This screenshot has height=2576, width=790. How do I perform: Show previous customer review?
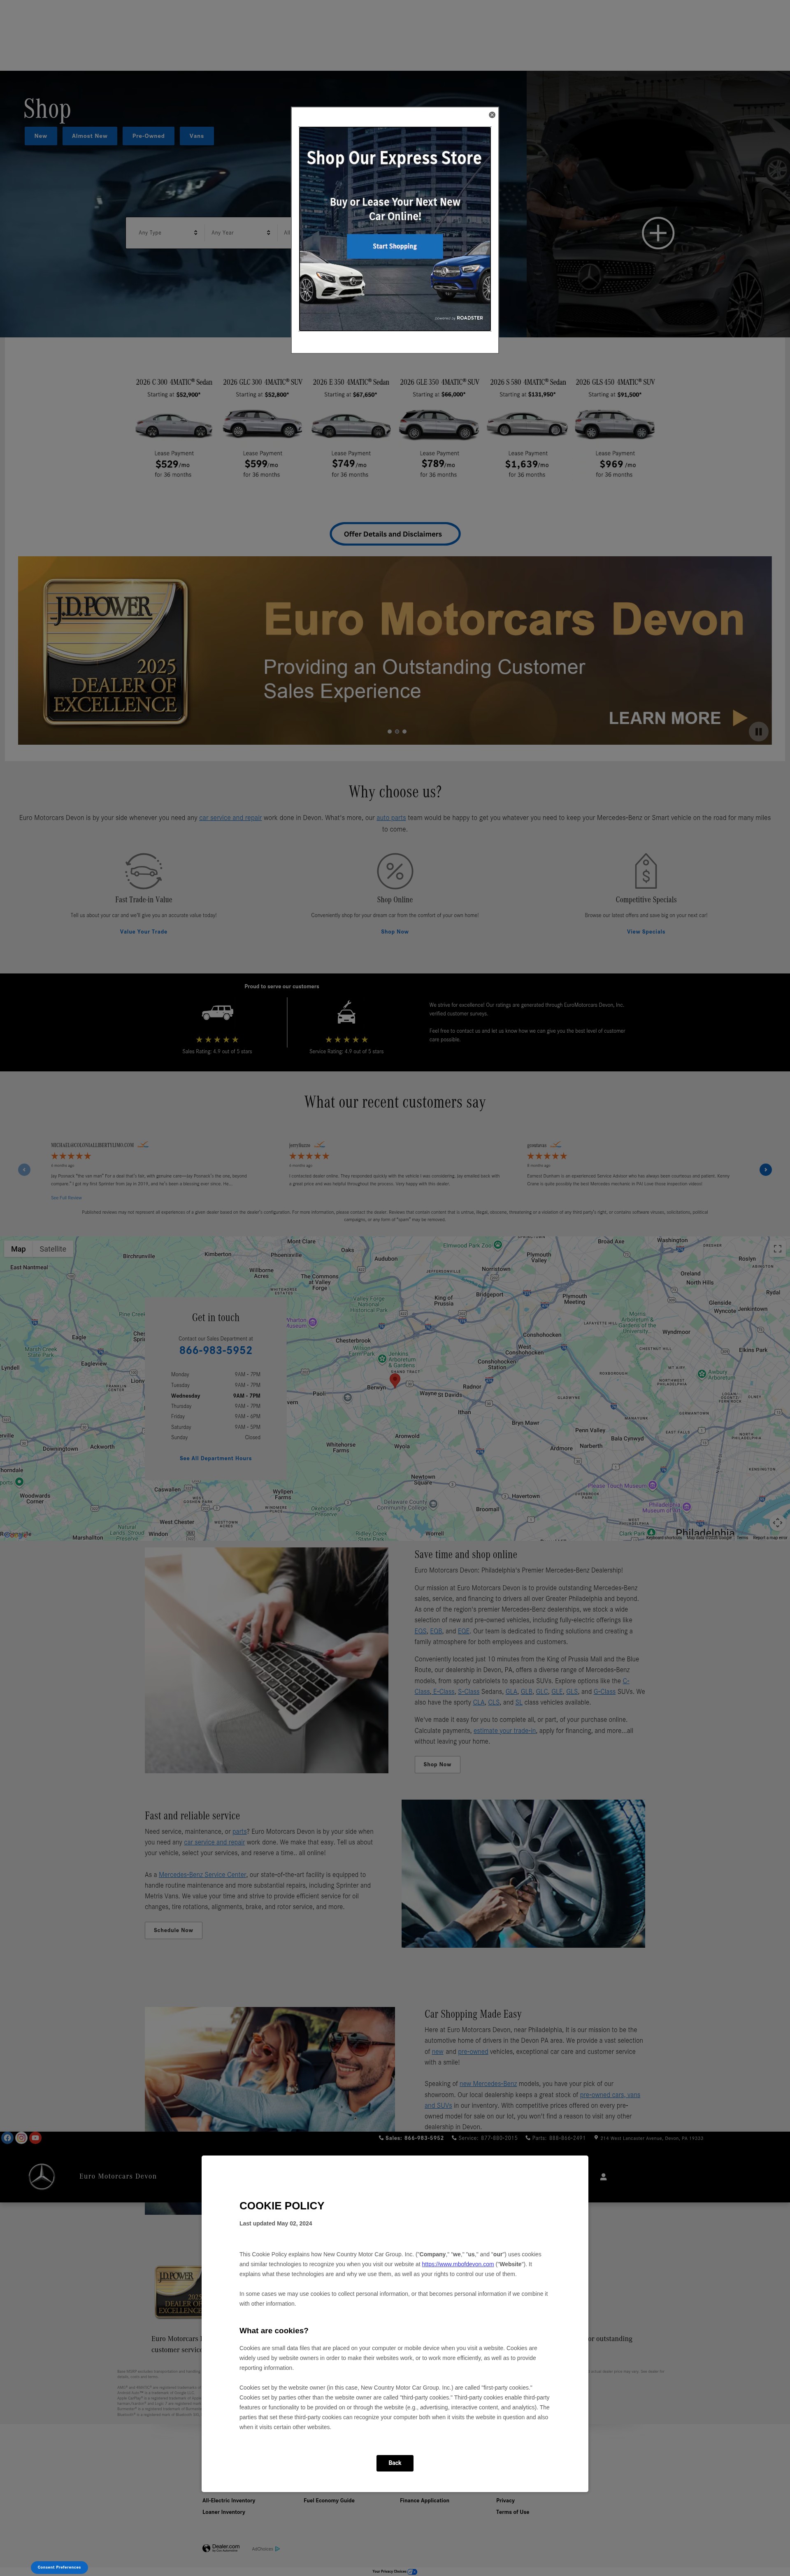pyautogui.click(x=24, y=1170)
